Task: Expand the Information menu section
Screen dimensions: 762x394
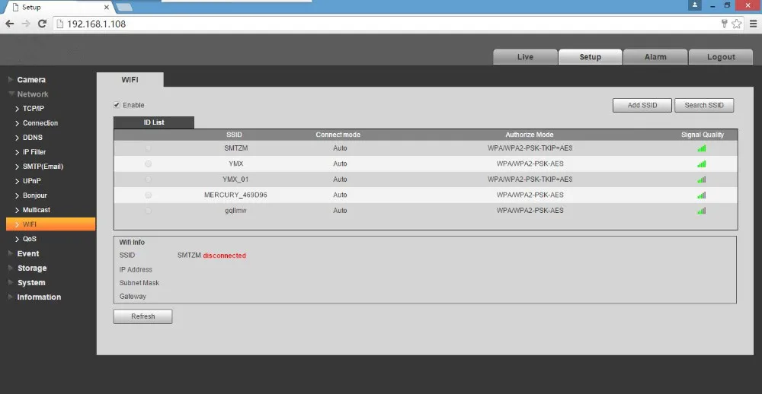Action: point(39,297)
